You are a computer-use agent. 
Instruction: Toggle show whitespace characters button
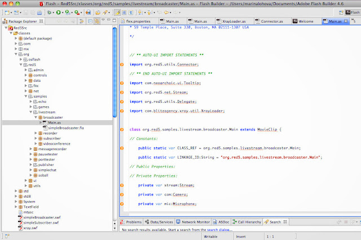pyautogui.click(x=131, y=12)
